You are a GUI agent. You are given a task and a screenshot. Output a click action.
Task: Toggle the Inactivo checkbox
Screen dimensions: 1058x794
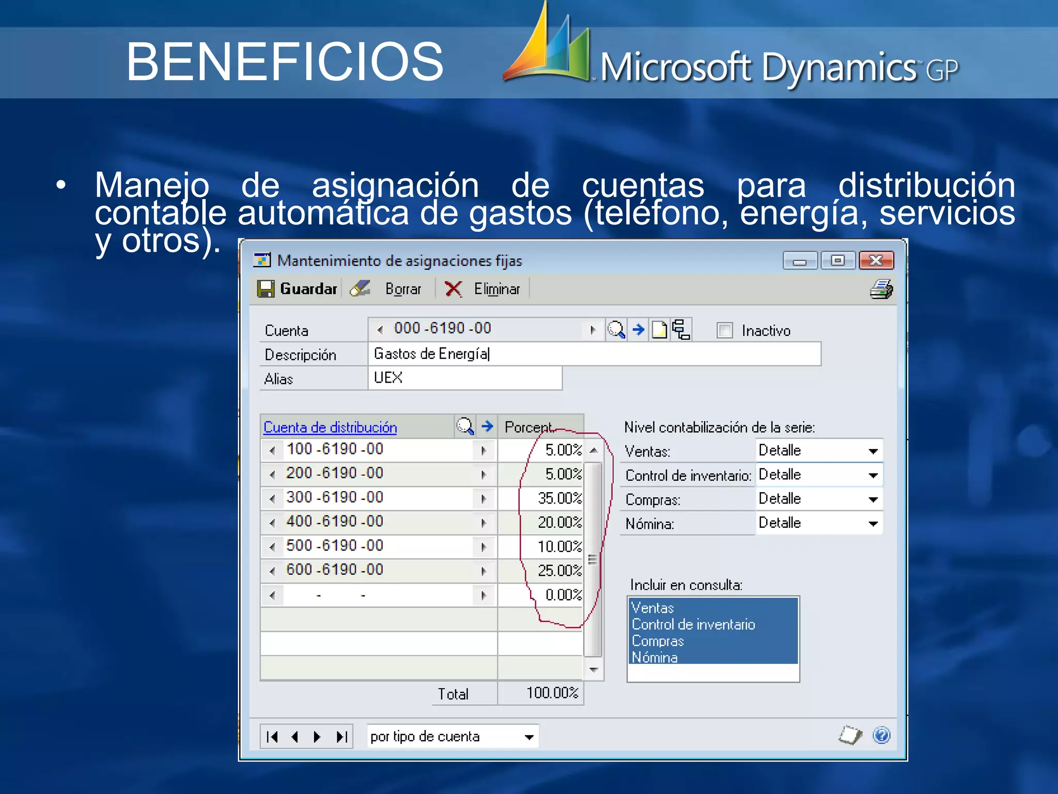point(725,330)
